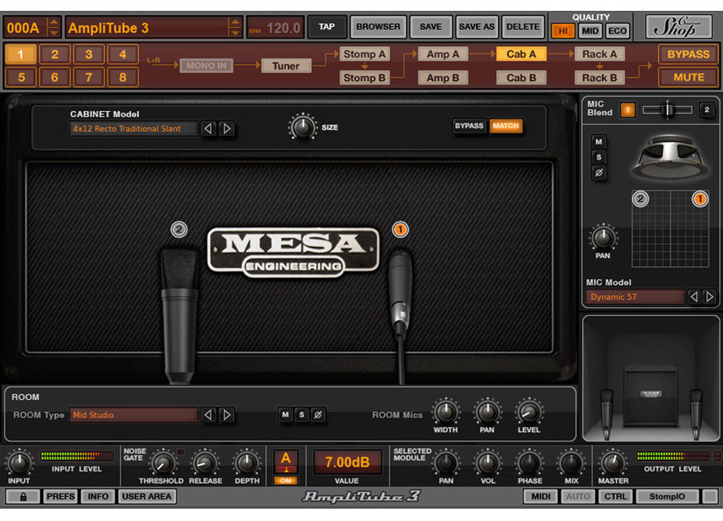The width and height of the screenshot is (723, 521).
Task: Click the MONO IN input button
Action: point(206,66)
